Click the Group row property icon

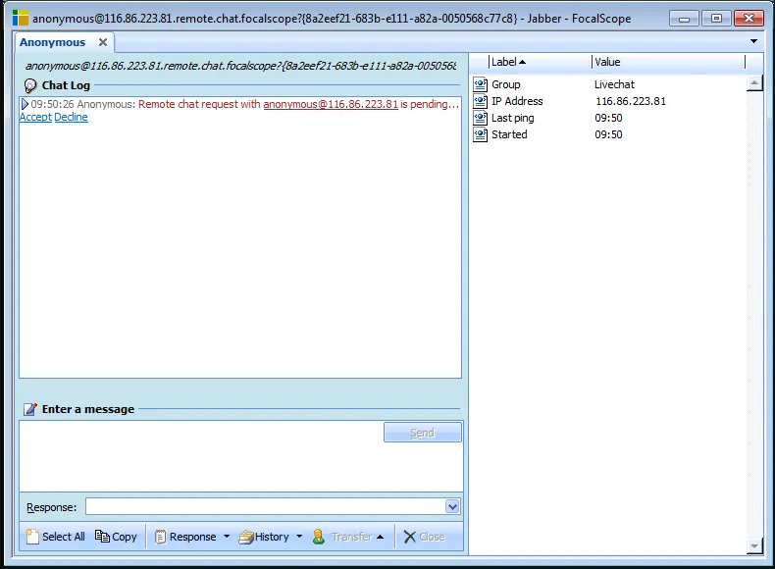pyautogui.click(x=480, y=84)
